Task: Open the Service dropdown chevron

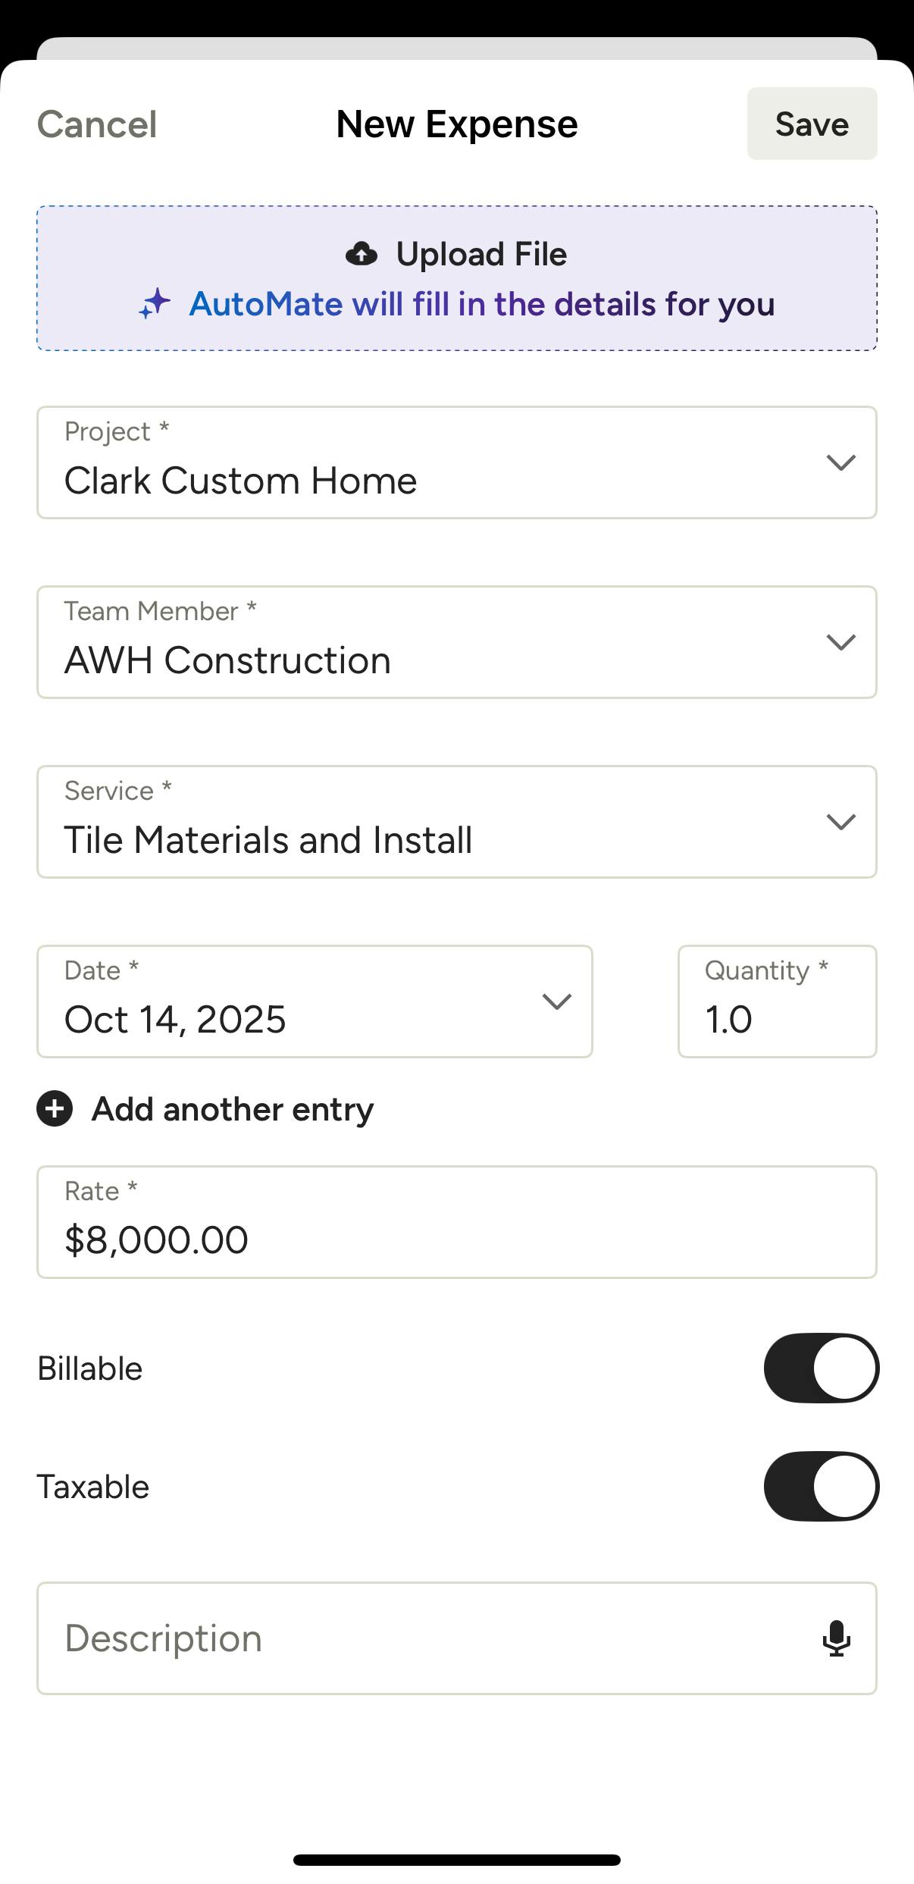Action: (840, 822)
